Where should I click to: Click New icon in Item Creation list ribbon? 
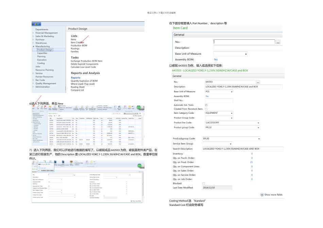click(x=33, y=107)
